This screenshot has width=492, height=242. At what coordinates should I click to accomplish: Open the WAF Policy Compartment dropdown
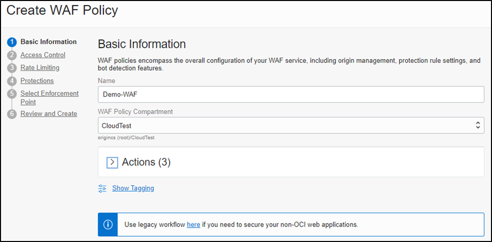point(291,125)
